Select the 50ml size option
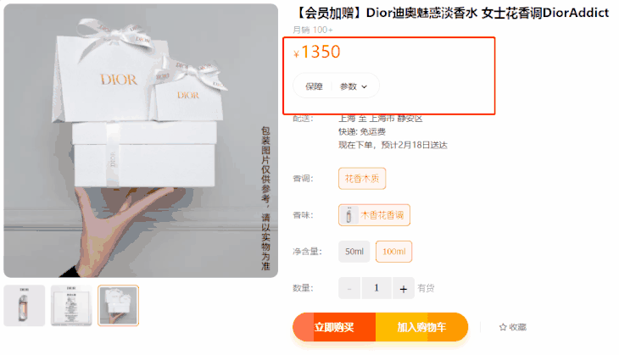Image resolution: width=619 pixels, height=355 pixels. 354,252
